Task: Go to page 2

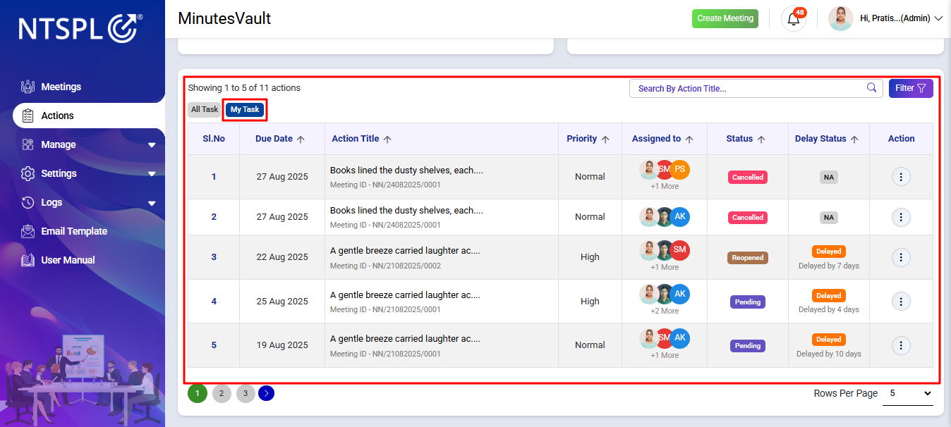Action: coord(222,393)
